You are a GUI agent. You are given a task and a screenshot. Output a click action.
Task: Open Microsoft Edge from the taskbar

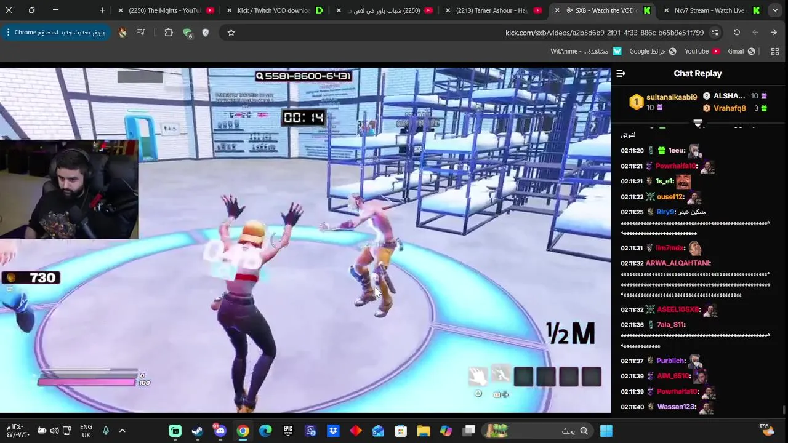pos(265,431)
